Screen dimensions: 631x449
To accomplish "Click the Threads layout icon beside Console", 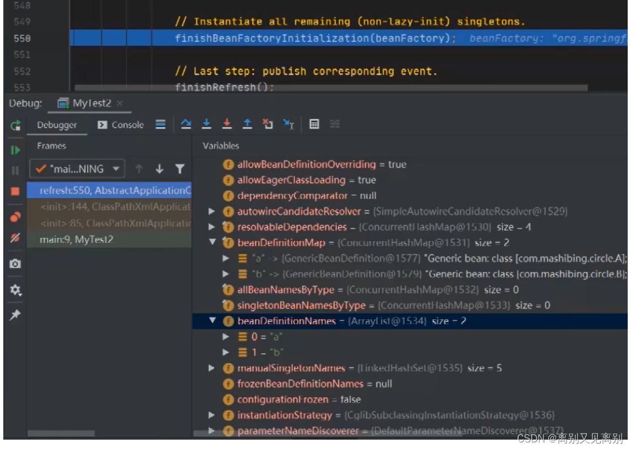I will (161, 124).
